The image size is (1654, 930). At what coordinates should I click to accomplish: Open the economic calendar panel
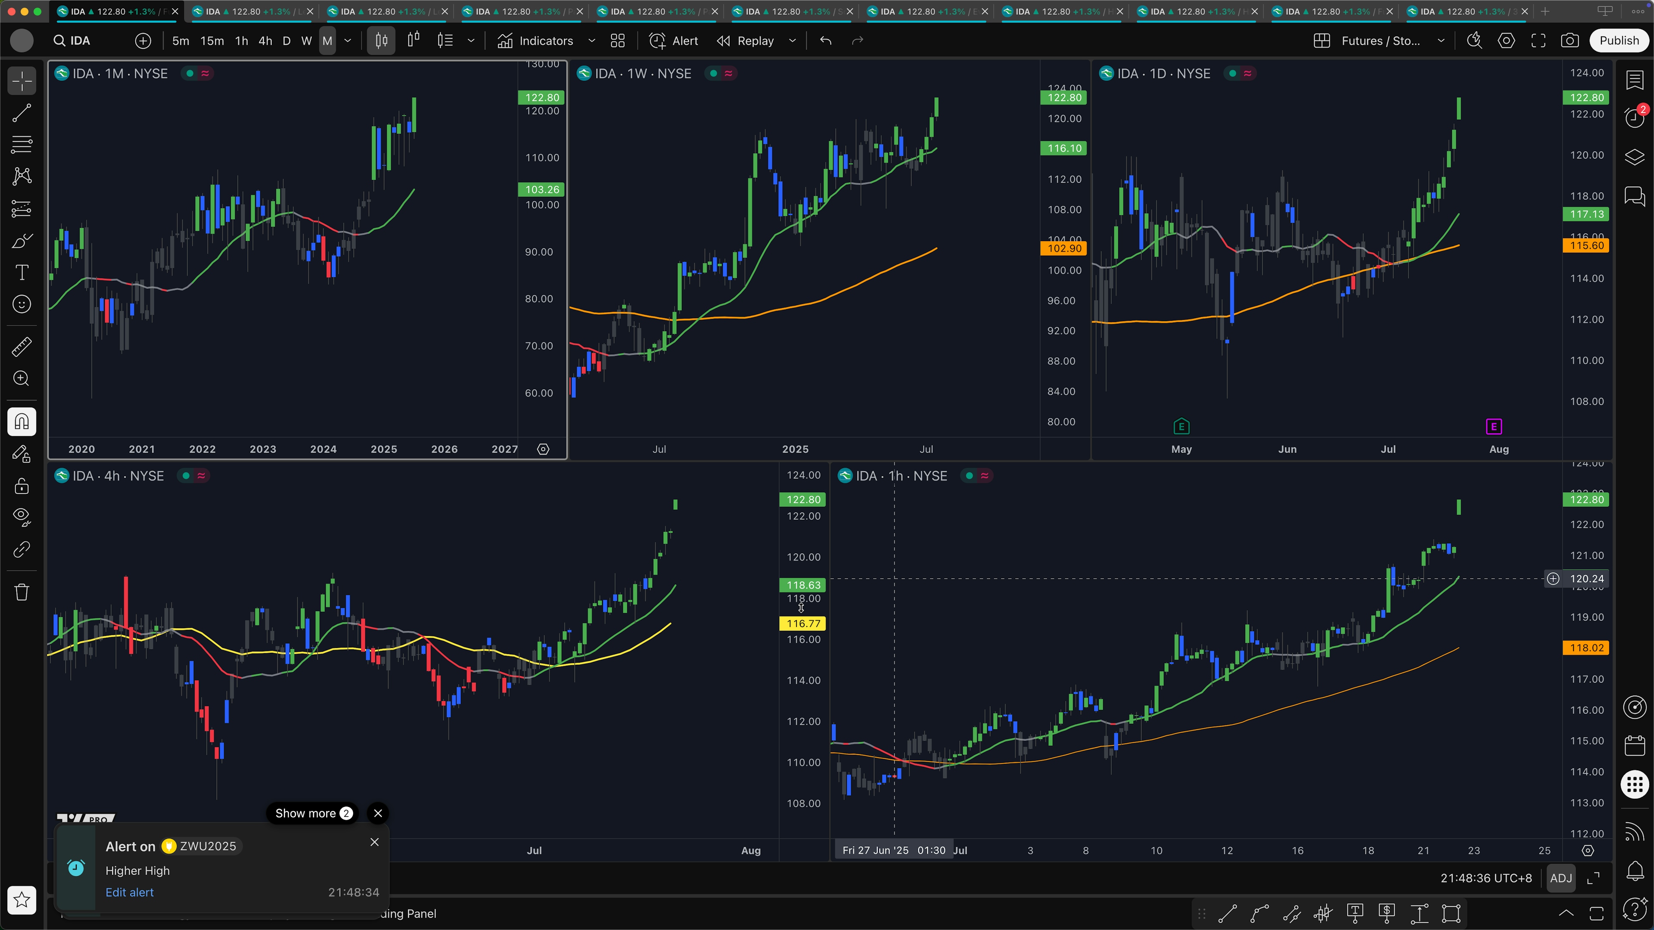point(1635,745)
